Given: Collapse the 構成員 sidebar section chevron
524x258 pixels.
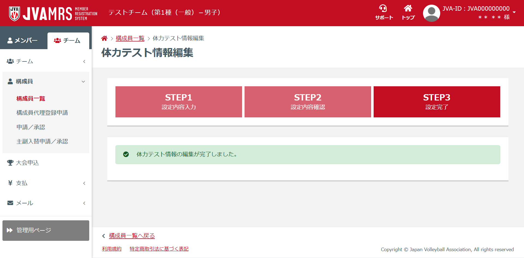Looking at the screenshot, I should tap(83, 82).
